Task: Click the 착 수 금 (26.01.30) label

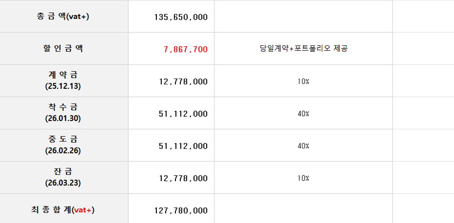Action: pyautogui.click(x=64, y=113)
